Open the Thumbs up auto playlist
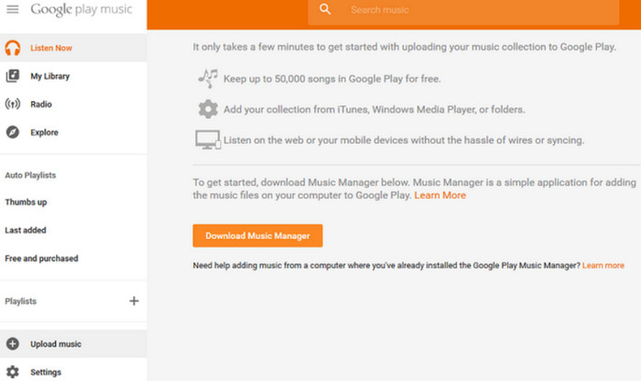This screenshot has width=641, height=381. coord(26,201)
